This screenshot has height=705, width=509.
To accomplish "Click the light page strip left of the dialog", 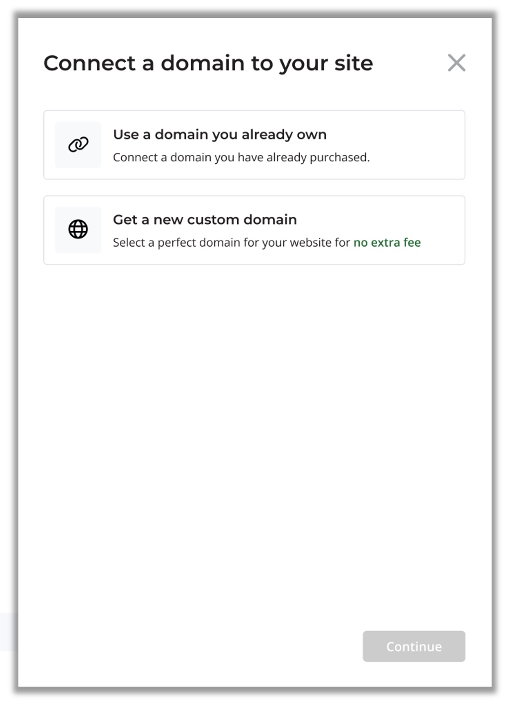I will 8,632.
